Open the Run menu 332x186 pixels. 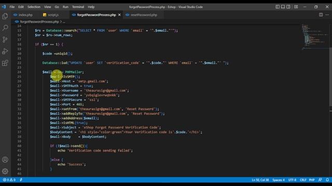pyautogui.click(x=65, y=7)
